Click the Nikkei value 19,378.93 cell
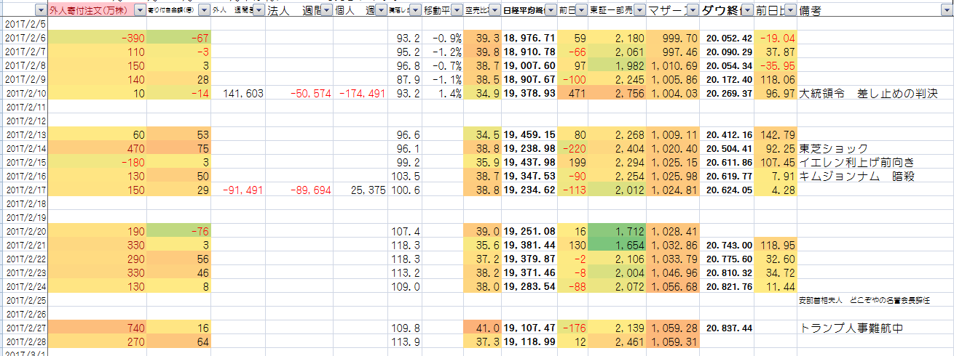 click(529, 94)
